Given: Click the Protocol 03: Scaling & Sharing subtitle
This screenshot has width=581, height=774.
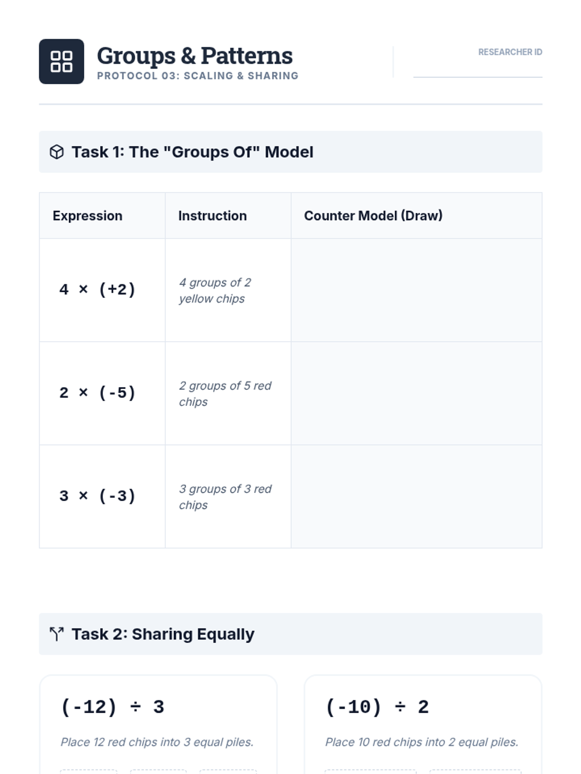Looking at the screenshot, I should pyautogui.click(x=198, y=76).
